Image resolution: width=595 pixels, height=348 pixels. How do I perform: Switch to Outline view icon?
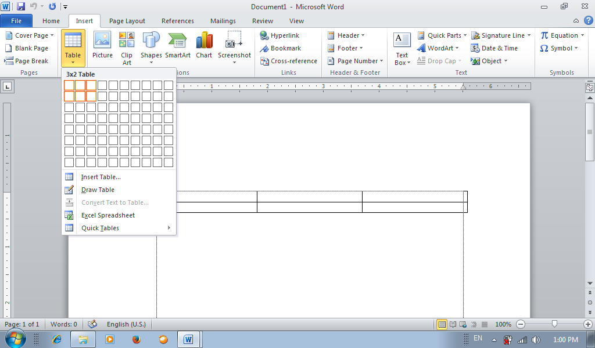(x=474, y=324)
